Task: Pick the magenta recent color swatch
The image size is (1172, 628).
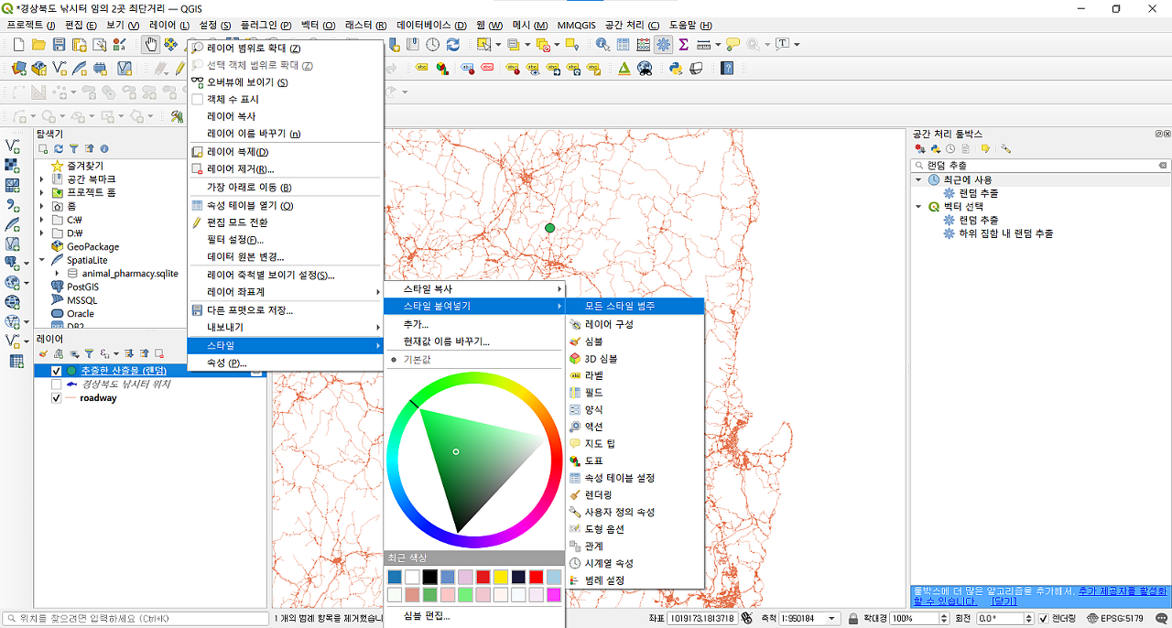Action: point(553,594)
